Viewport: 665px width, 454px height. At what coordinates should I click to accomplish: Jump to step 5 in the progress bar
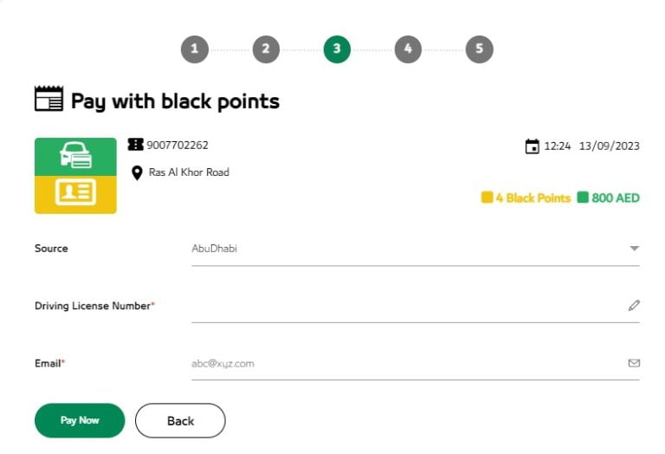click(479, 49)
